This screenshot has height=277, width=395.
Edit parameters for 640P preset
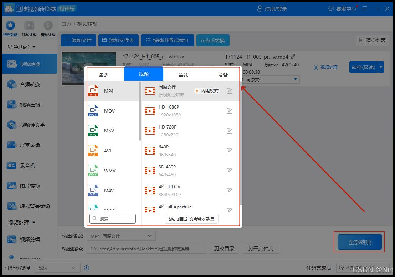pyautogui.click(x=229, y=151)
